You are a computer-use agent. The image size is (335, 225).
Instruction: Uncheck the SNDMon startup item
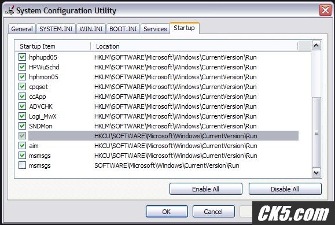pyautogui.click(x=22, y=126)
